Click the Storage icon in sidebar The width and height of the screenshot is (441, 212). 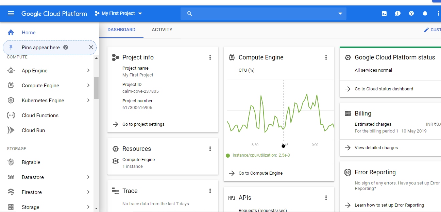11,207
